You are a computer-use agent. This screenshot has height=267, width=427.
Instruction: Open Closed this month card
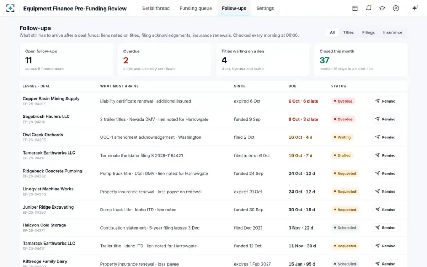coord(361,59)
